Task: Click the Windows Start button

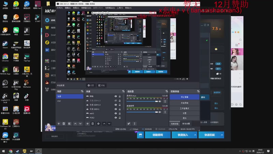Action: pos(3,151)
